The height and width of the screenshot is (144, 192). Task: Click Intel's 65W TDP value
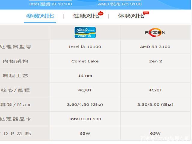tap(85, 133)
